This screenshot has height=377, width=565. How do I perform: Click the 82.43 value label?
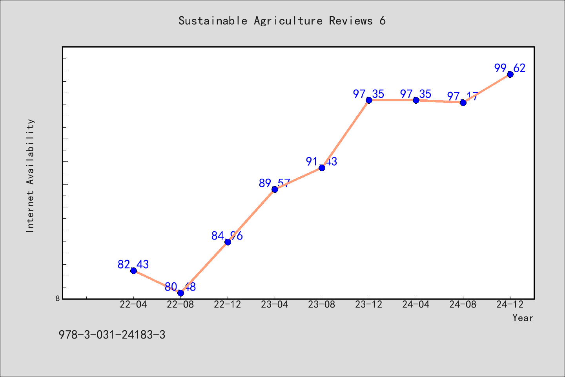(133, 264)
